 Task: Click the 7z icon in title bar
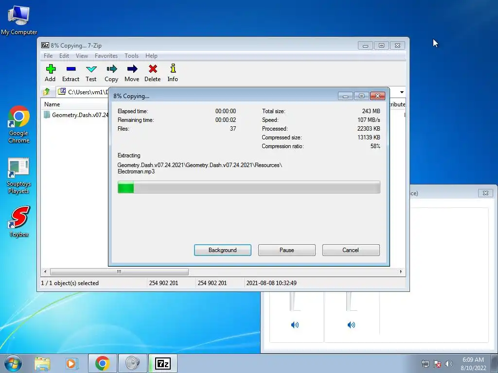[45, 45]
